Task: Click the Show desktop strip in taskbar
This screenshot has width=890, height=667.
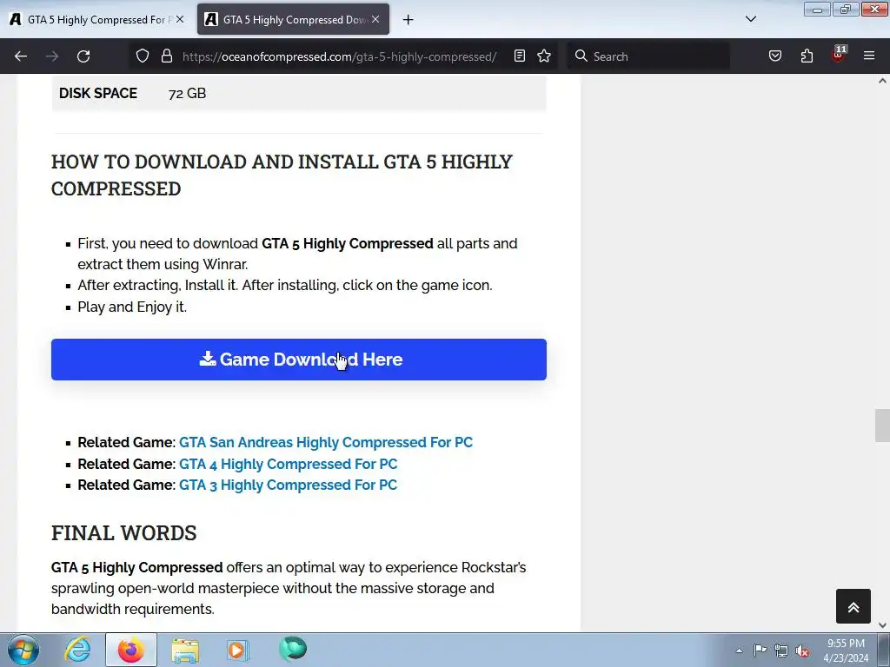Action: click(883, 650)
